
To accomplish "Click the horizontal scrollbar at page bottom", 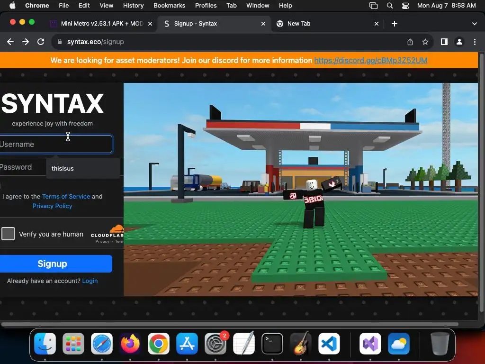I will 230,324.
